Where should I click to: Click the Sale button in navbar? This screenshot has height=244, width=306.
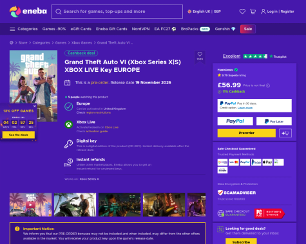248,29
